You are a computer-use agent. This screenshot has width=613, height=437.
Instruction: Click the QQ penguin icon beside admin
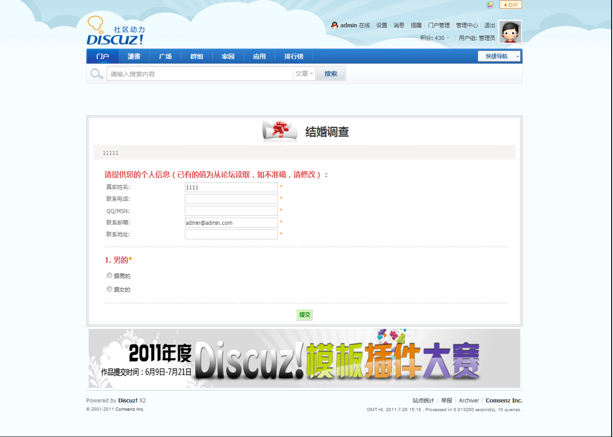click(x=334, y=25)
